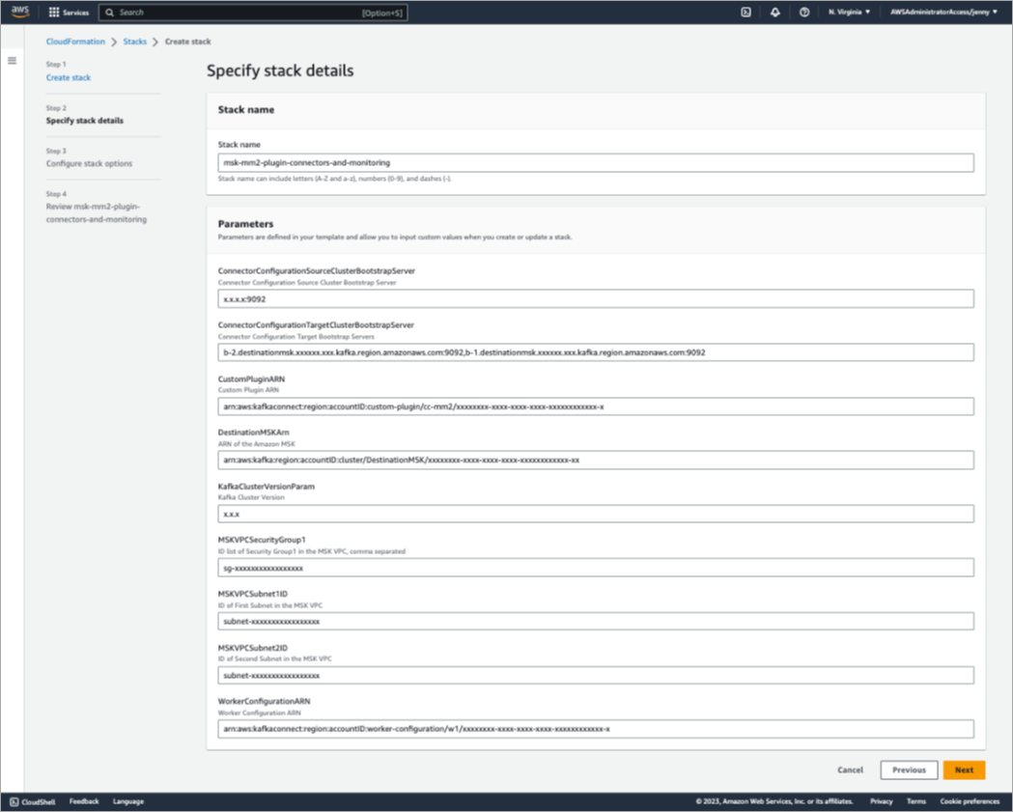Select the Configure stack options step
The width and height of the screenshot is (1013, 812).
[x=89, y=163]
